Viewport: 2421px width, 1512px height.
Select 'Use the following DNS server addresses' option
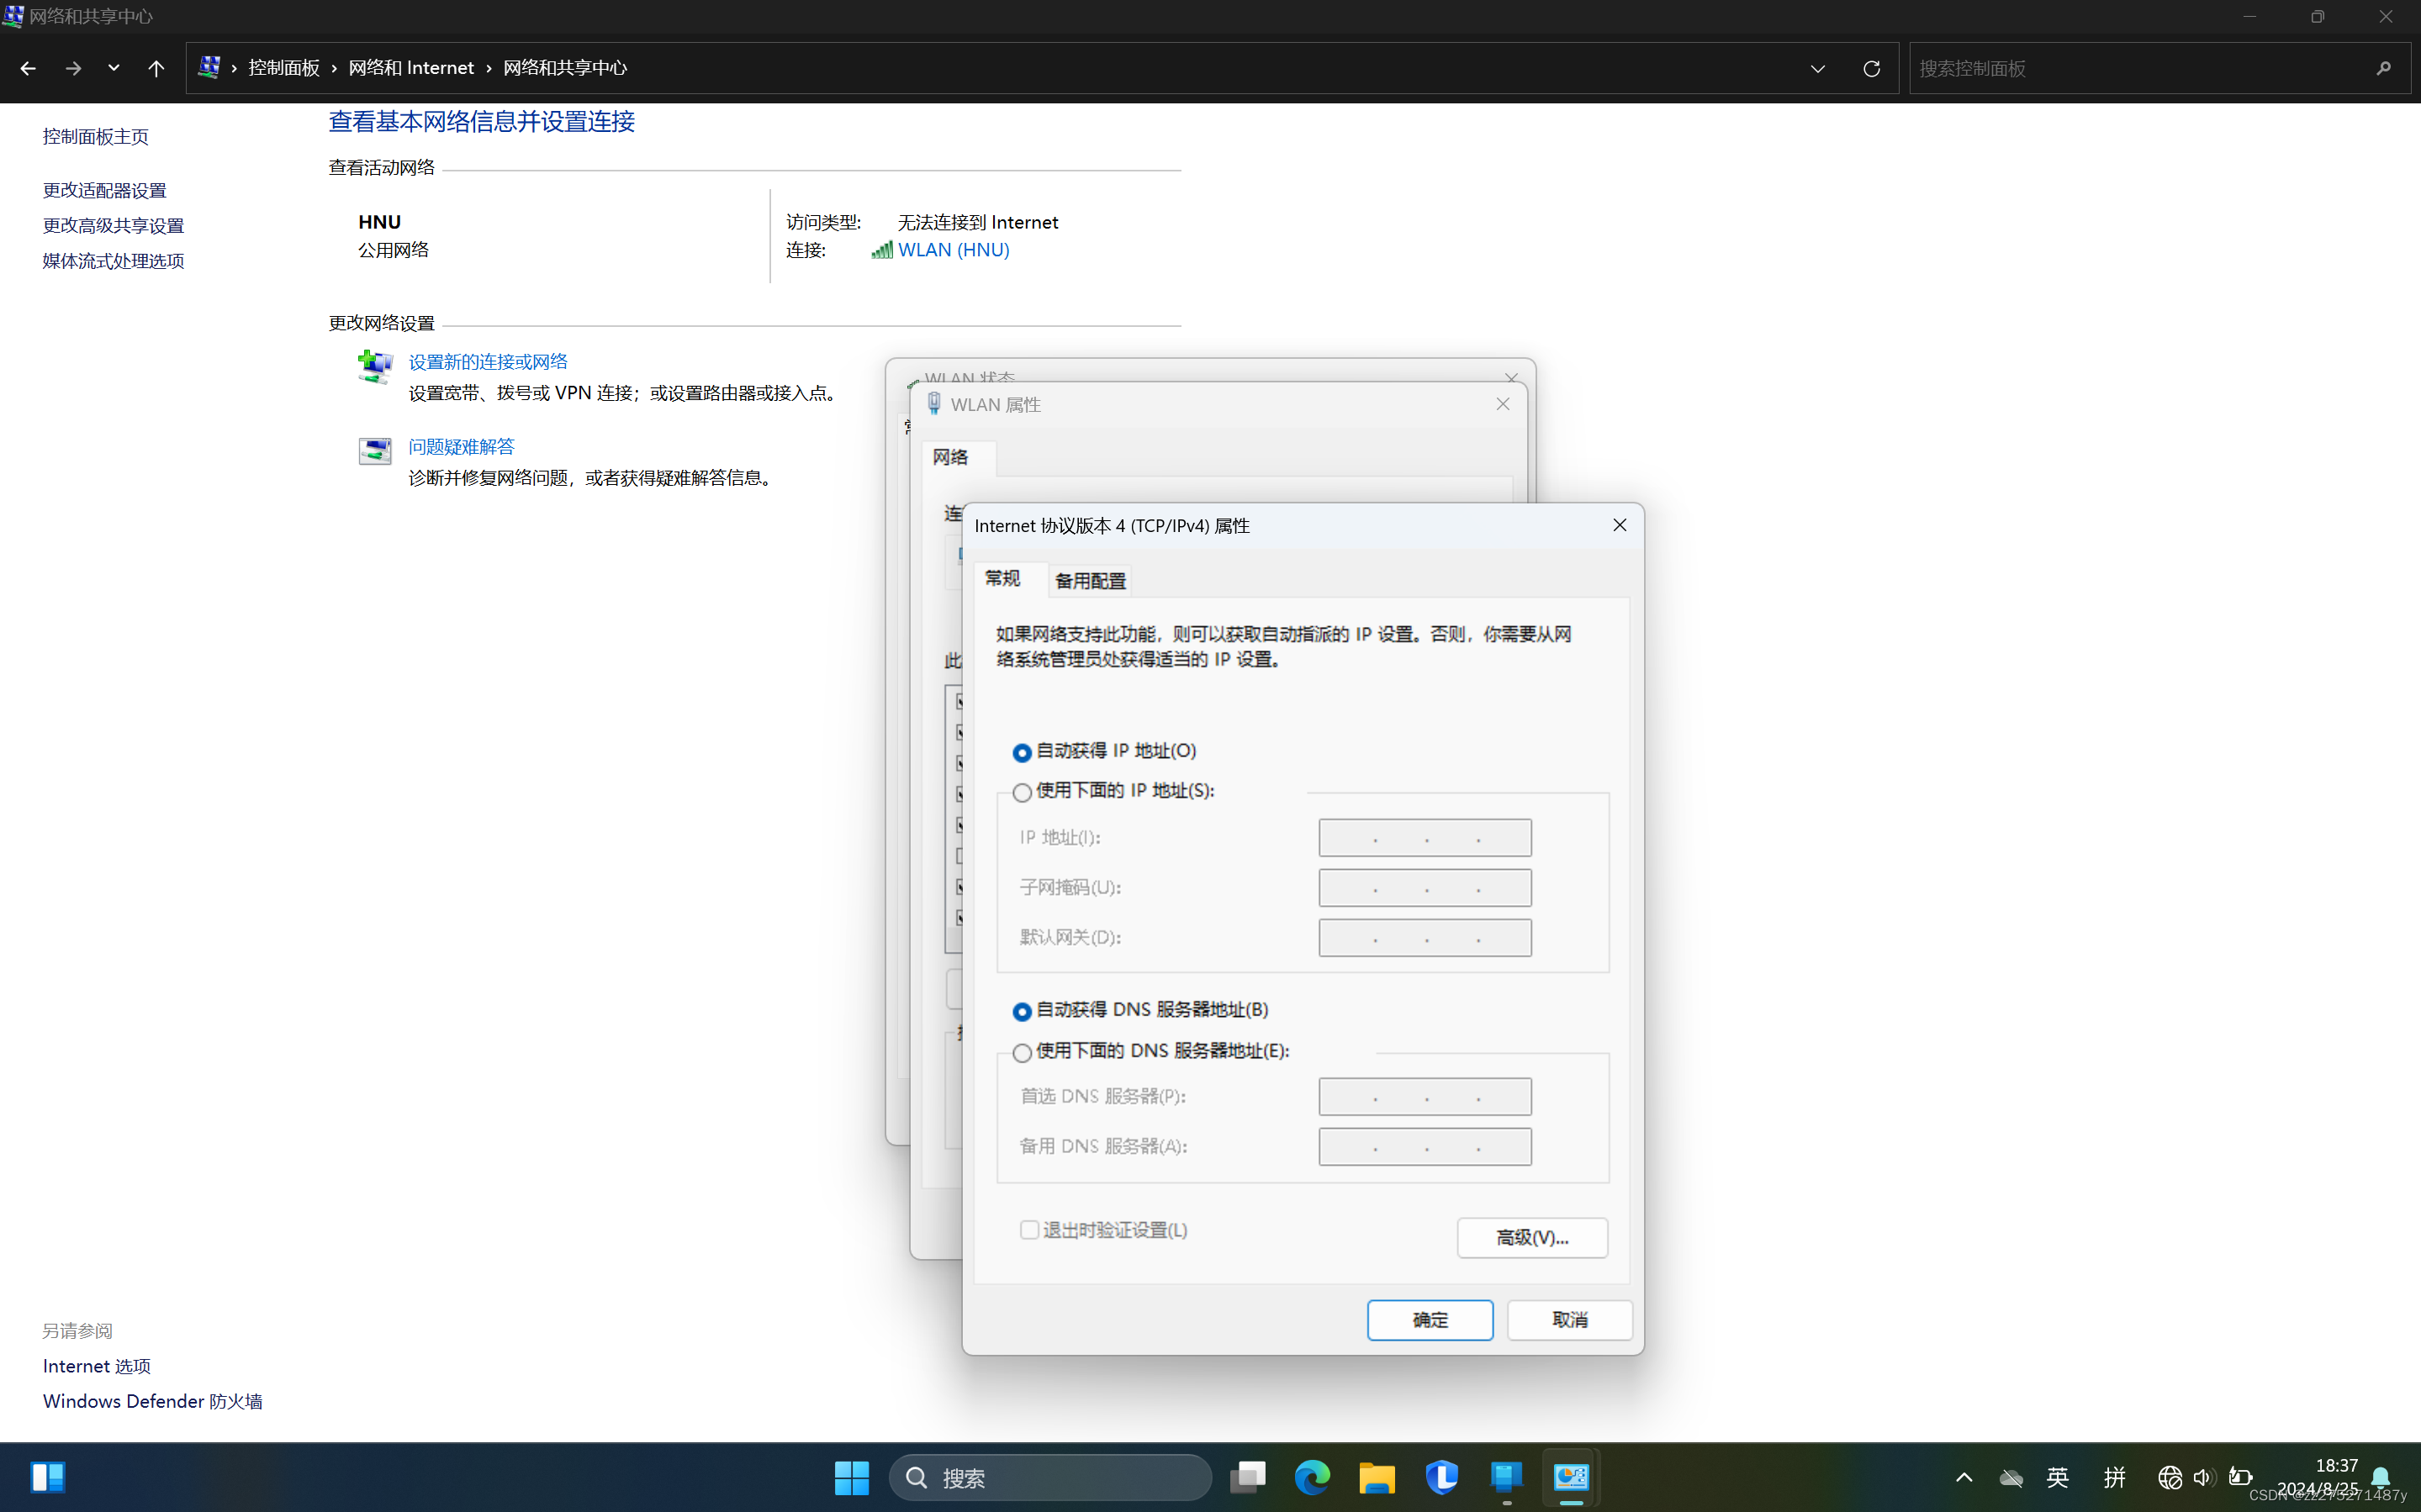1022,1053
